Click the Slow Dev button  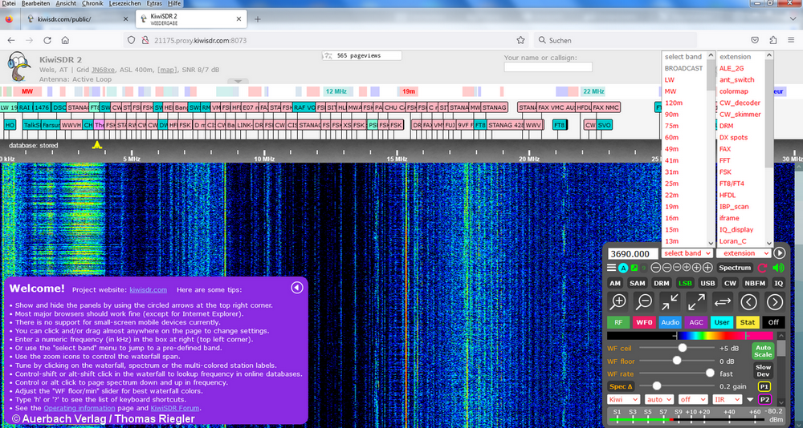(763, 370)
